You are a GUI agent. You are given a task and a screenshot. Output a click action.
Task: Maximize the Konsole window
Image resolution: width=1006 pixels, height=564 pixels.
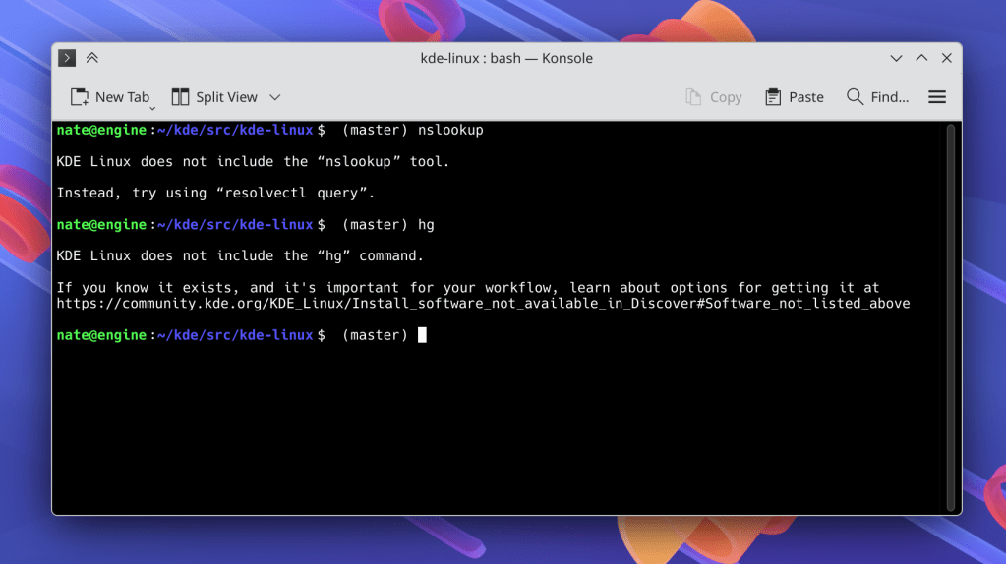(922, 58)
